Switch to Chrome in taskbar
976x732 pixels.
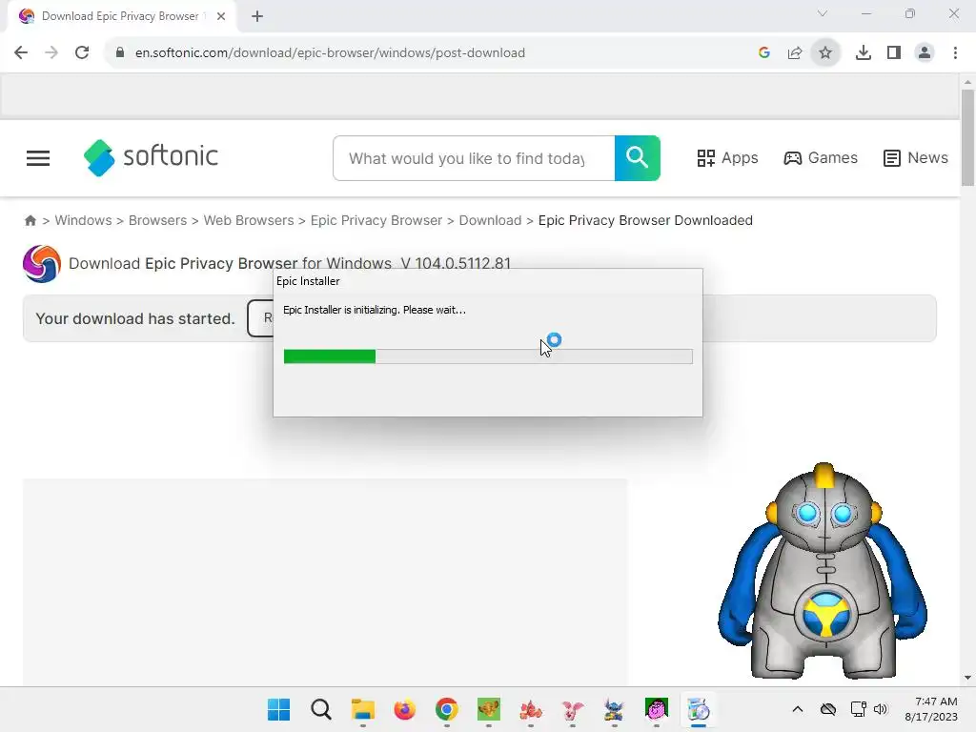447,709
